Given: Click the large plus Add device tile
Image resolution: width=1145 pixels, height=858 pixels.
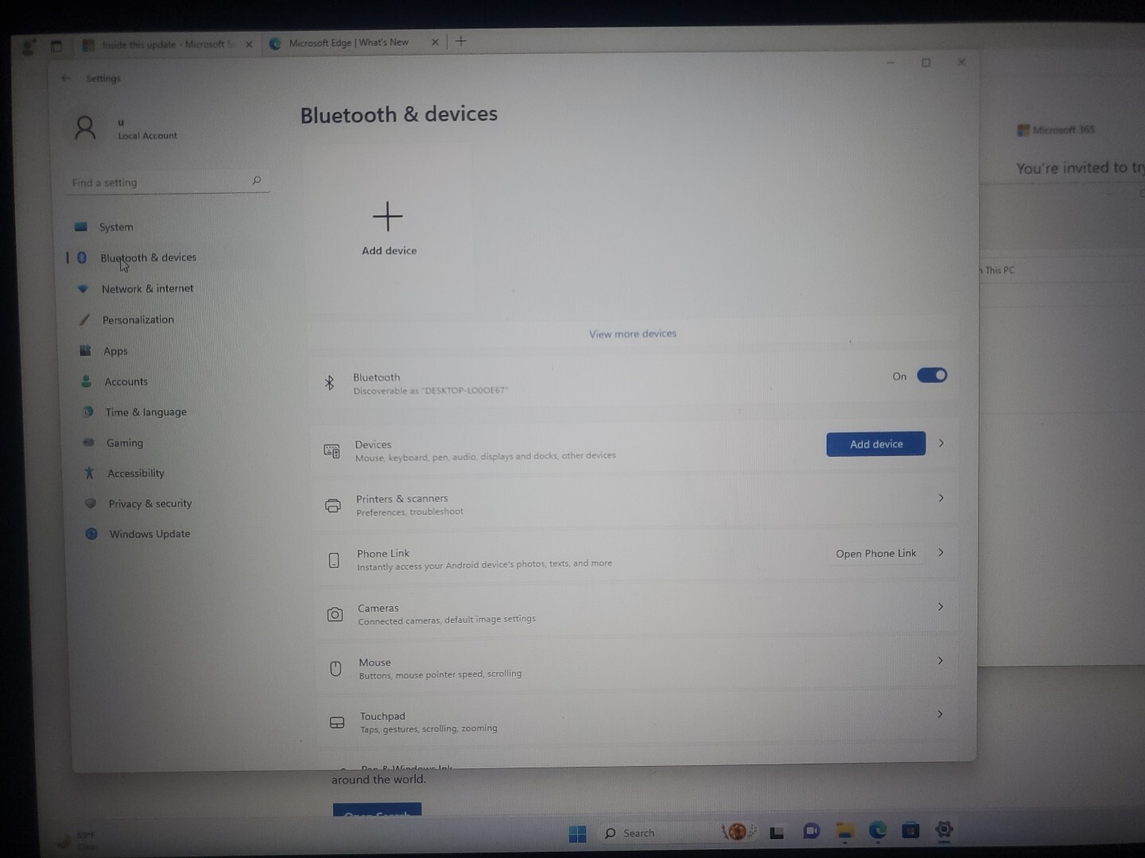Looking at the screenshot, I should 388,228.
